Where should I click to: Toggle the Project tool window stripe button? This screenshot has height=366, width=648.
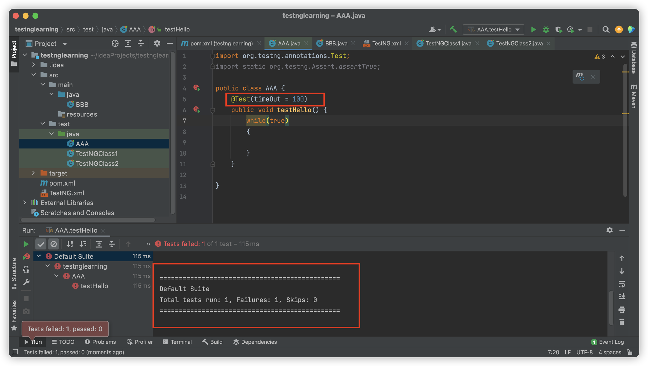(14, 54)
